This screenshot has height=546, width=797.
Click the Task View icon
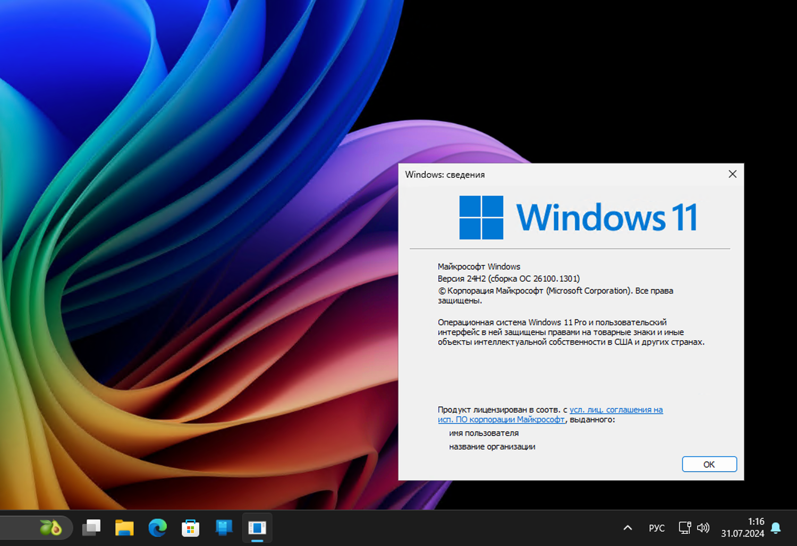91,528
